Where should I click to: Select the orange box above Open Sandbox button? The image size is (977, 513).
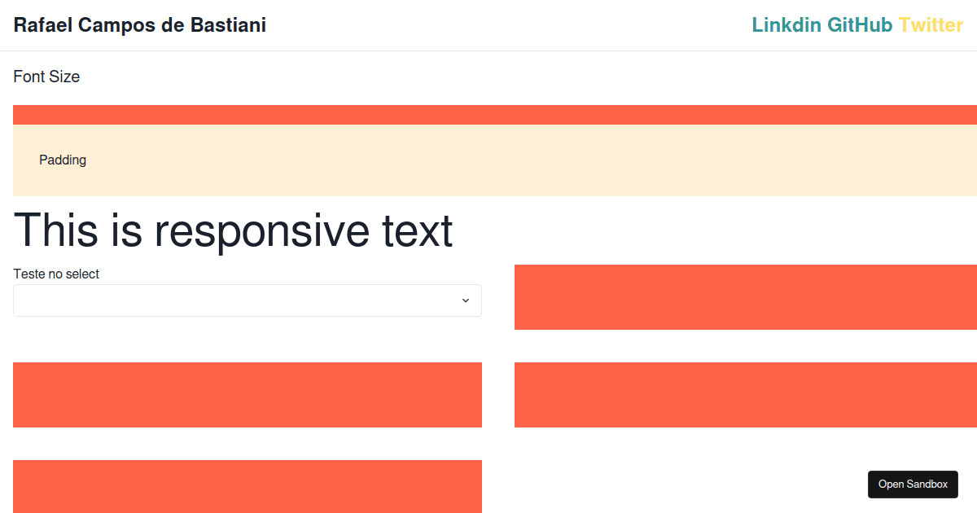click(x=745, y=395)
